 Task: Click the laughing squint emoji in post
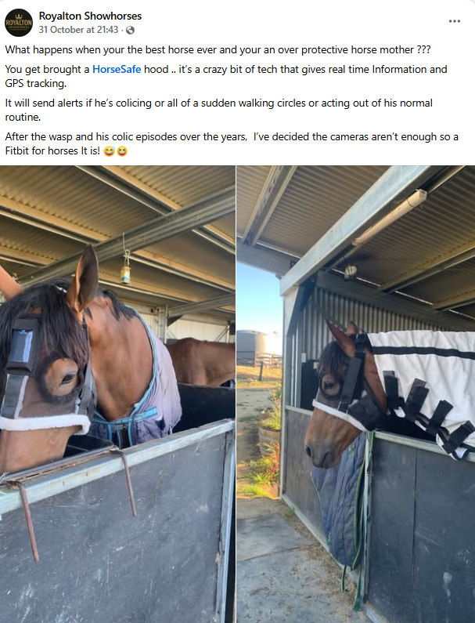pyautogui.click(x=122, y=151)
